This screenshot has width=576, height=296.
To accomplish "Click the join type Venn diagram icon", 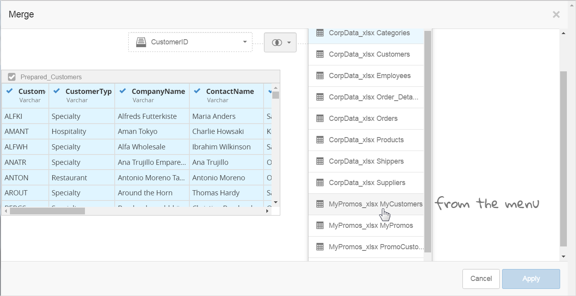I will (x=277, y=42).
